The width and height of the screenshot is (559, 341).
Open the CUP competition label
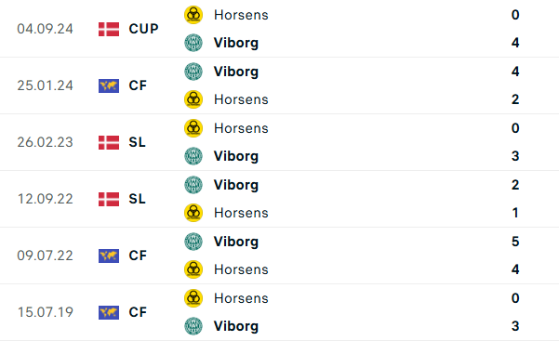143,29
